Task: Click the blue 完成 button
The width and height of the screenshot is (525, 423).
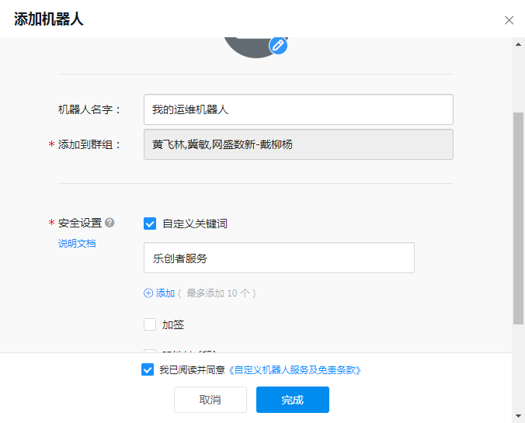Action: (293, 400)
